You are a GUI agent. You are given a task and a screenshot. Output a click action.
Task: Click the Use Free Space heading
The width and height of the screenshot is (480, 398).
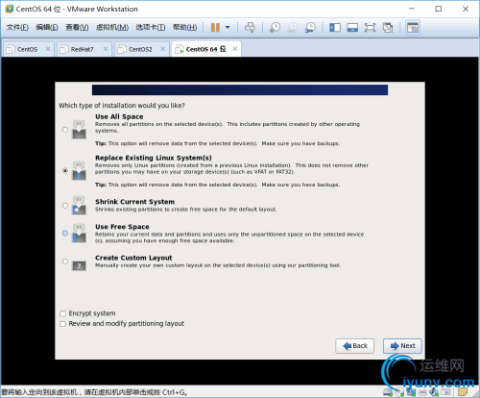click(122, 227)
